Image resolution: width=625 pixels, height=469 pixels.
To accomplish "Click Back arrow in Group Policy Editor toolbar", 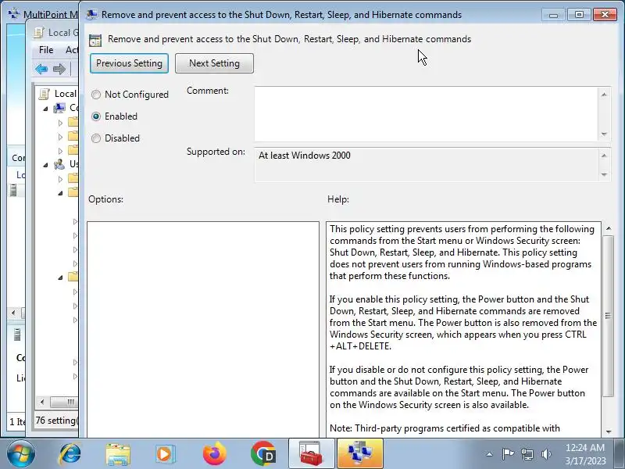I will click(x=41, y=69).
